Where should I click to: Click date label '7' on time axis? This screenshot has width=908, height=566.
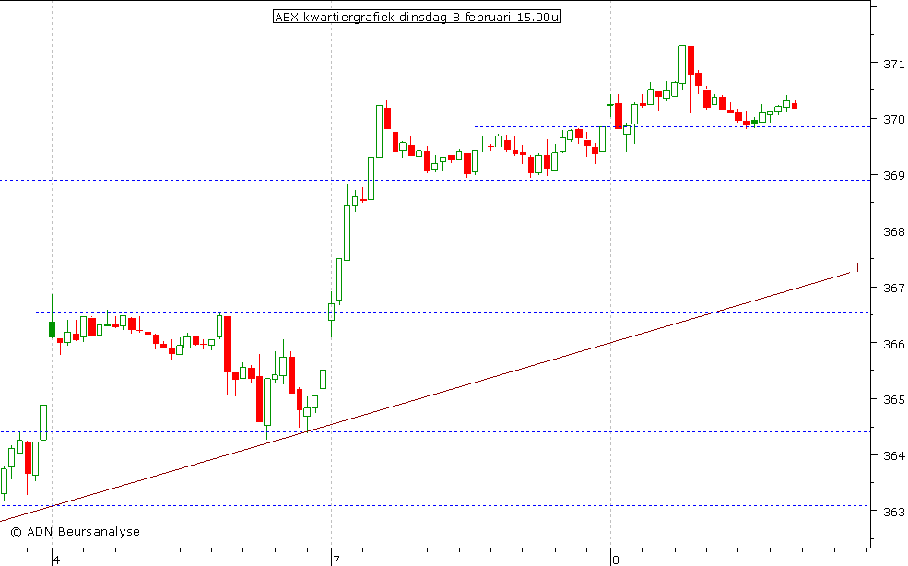336,560
